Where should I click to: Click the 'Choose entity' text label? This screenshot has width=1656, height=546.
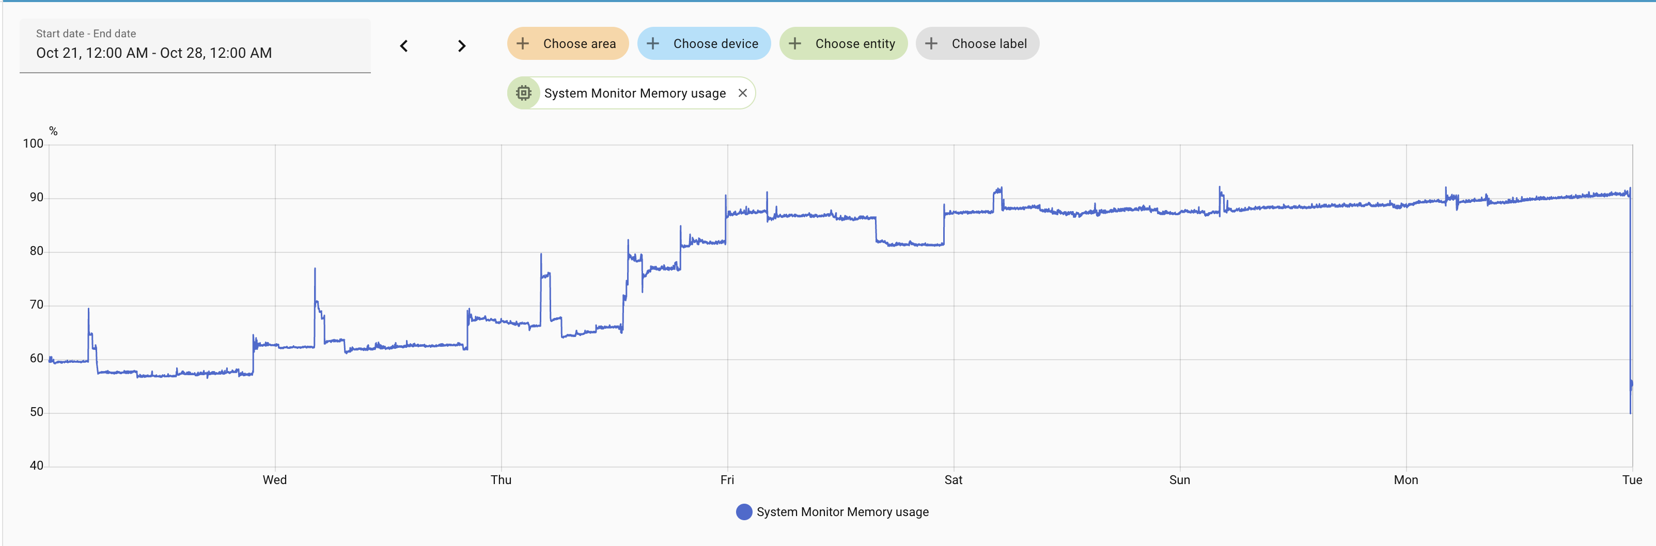[x=855, y=44]
